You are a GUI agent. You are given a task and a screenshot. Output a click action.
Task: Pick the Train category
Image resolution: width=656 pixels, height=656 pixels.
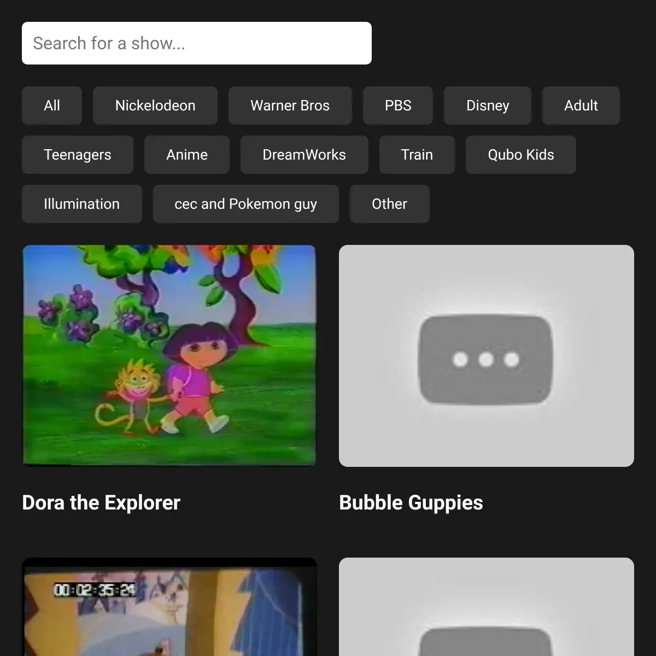coord(417,155)
